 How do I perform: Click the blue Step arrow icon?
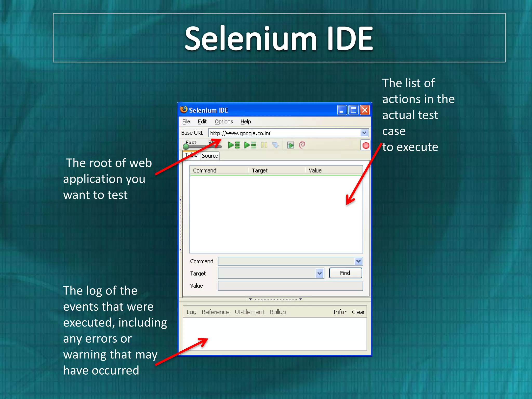click(x=275, y=145)
